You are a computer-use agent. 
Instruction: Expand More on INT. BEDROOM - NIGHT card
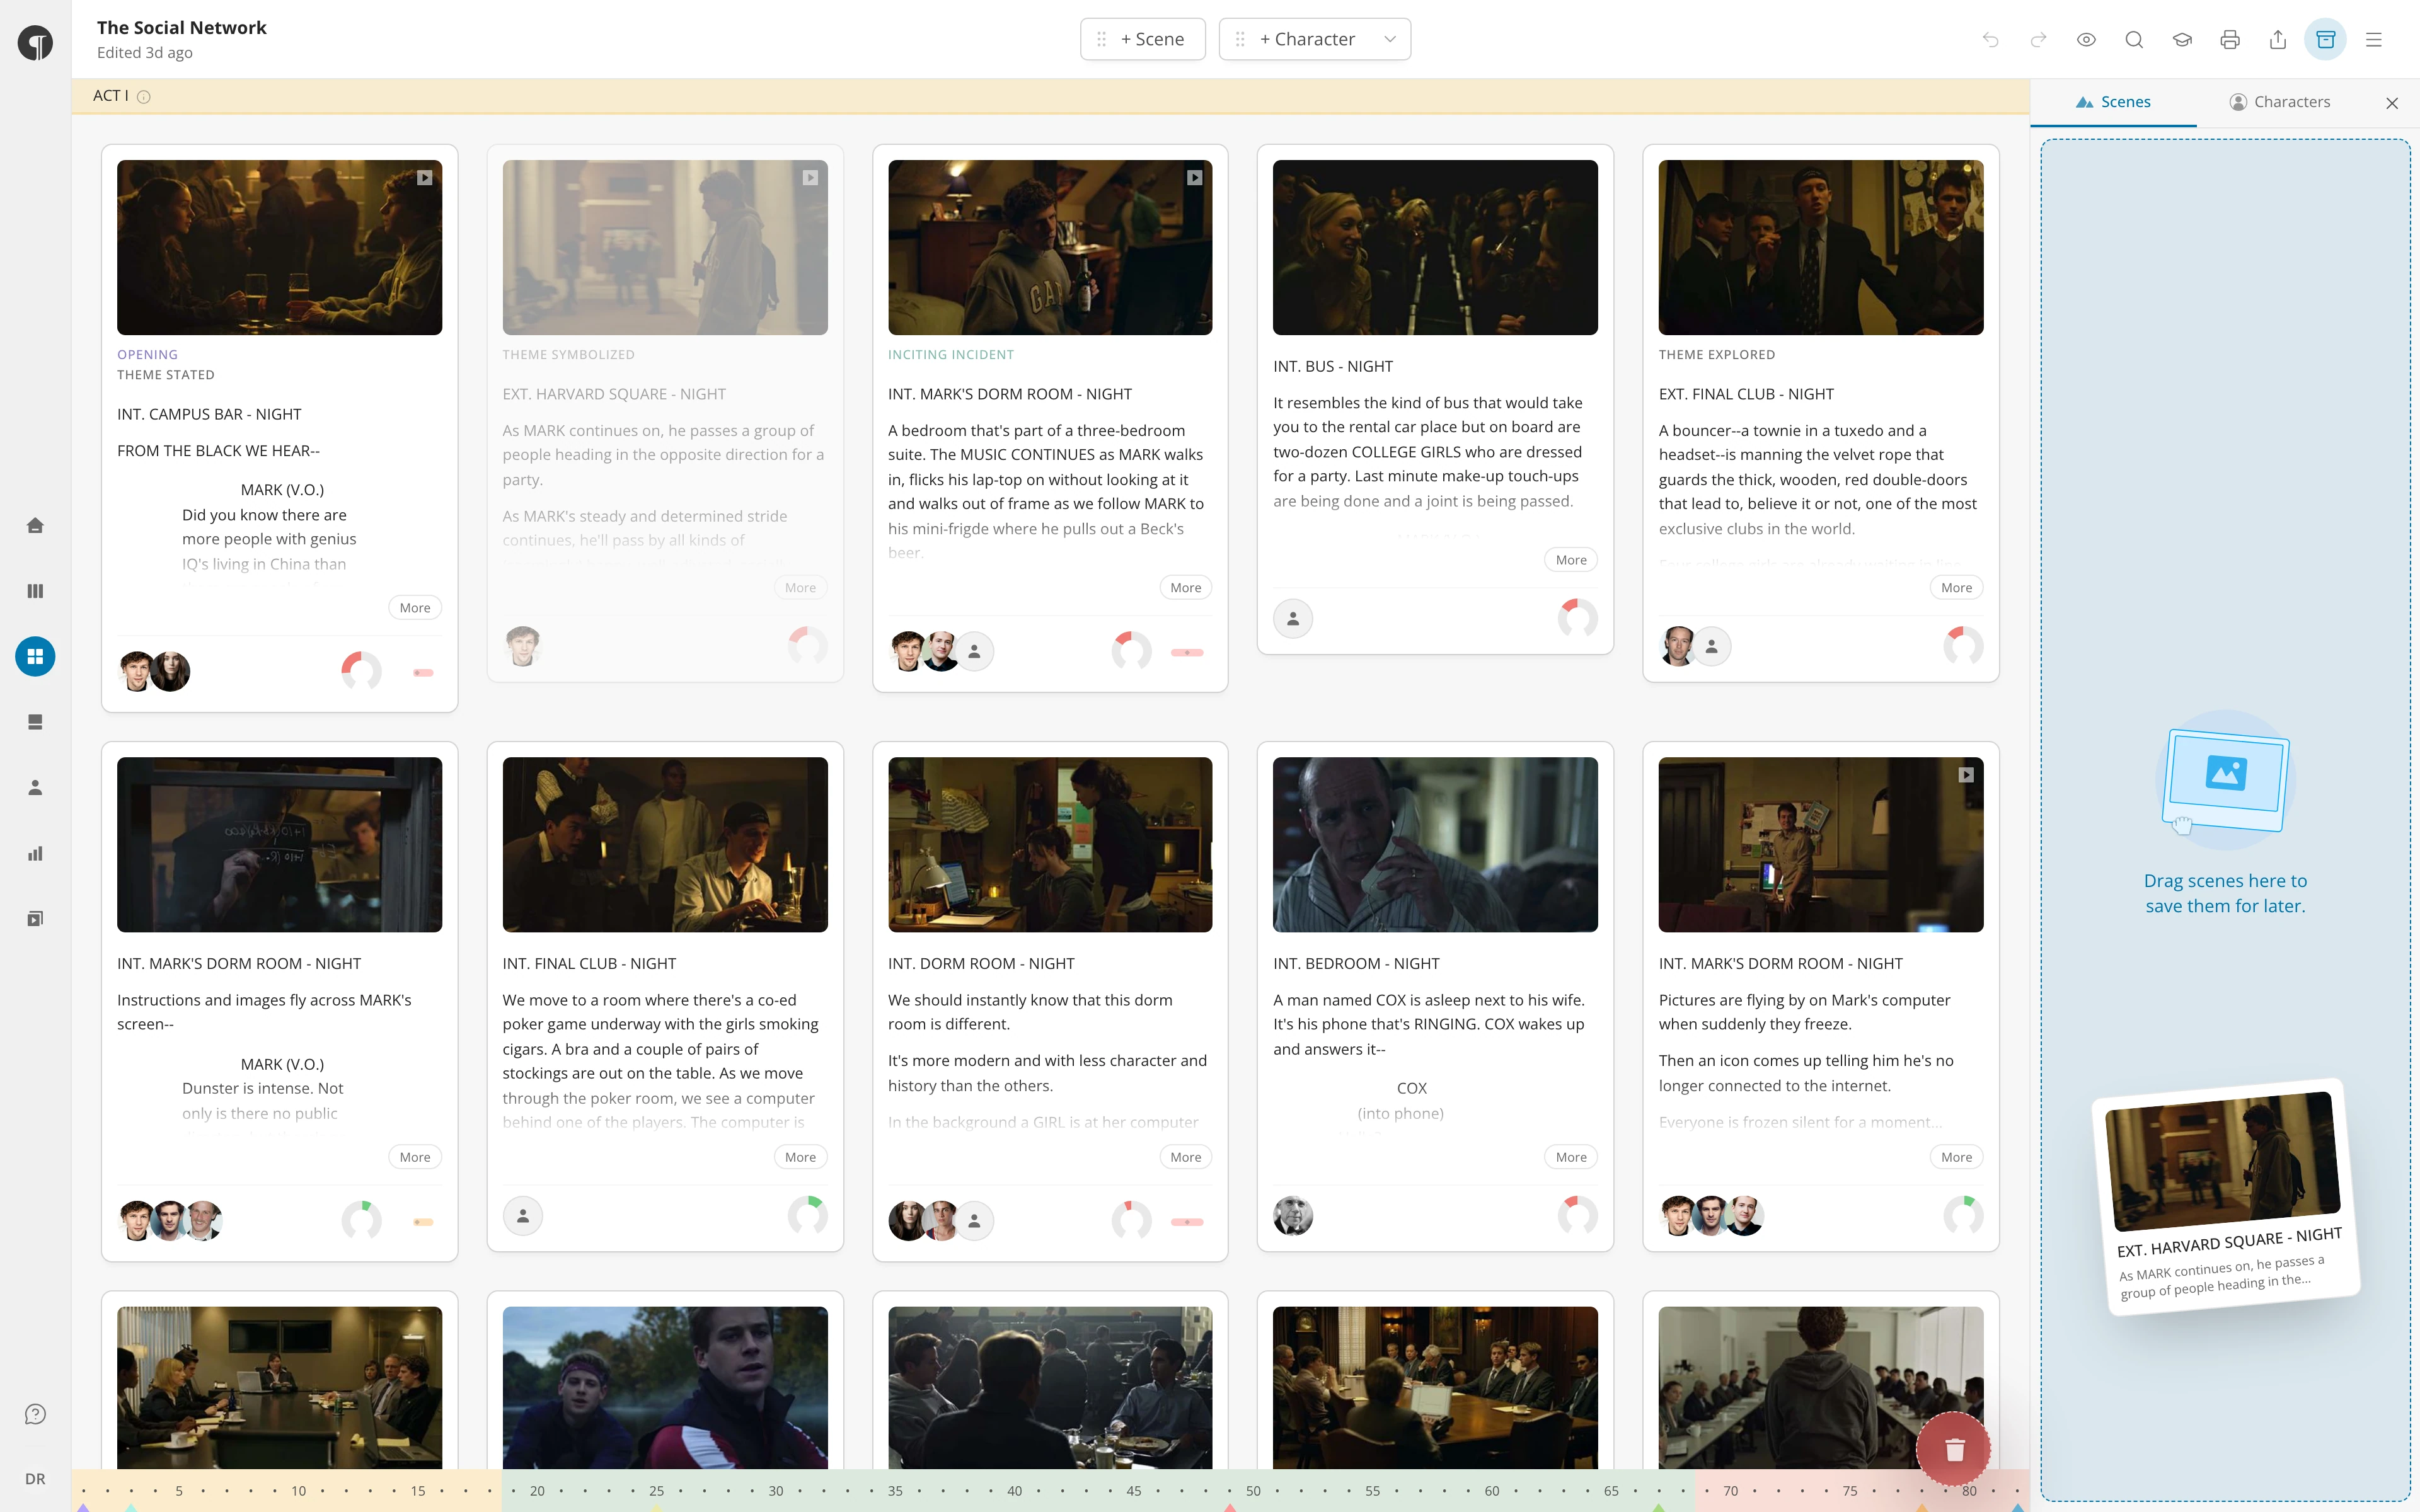coord(1571,1157)
